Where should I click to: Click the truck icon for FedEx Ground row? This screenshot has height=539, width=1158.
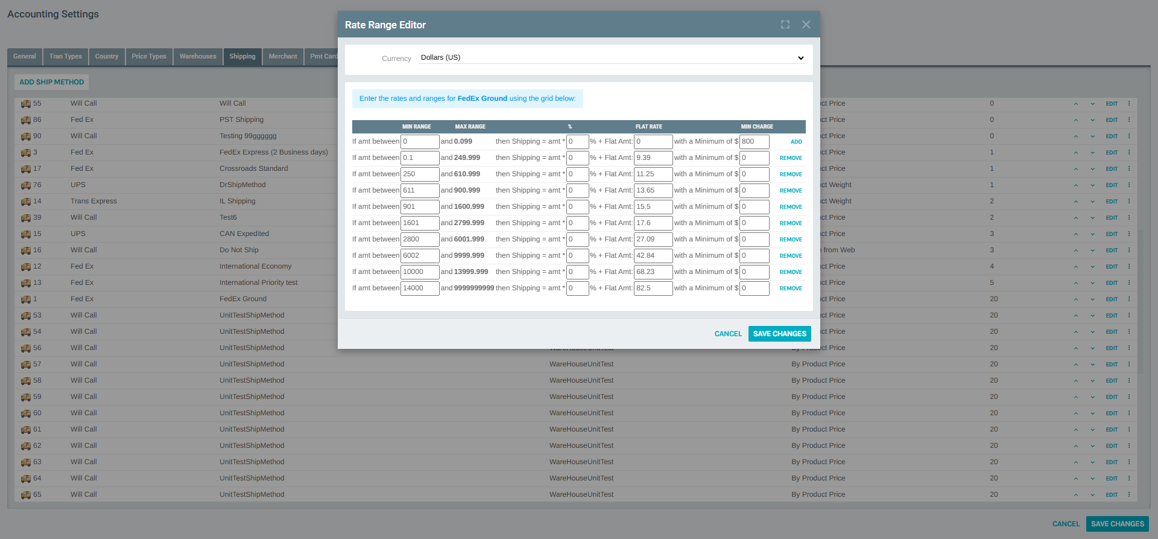tap(25, 299)
